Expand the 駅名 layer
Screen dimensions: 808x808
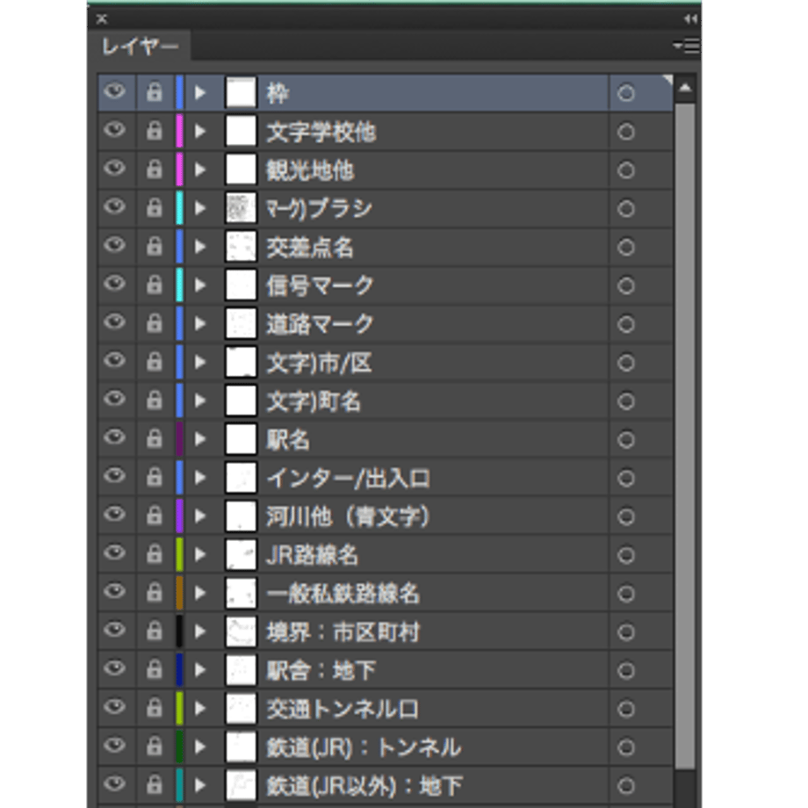200,439
